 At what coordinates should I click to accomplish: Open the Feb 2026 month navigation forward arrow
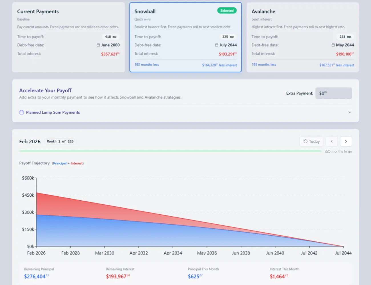(x=346, y=141)
